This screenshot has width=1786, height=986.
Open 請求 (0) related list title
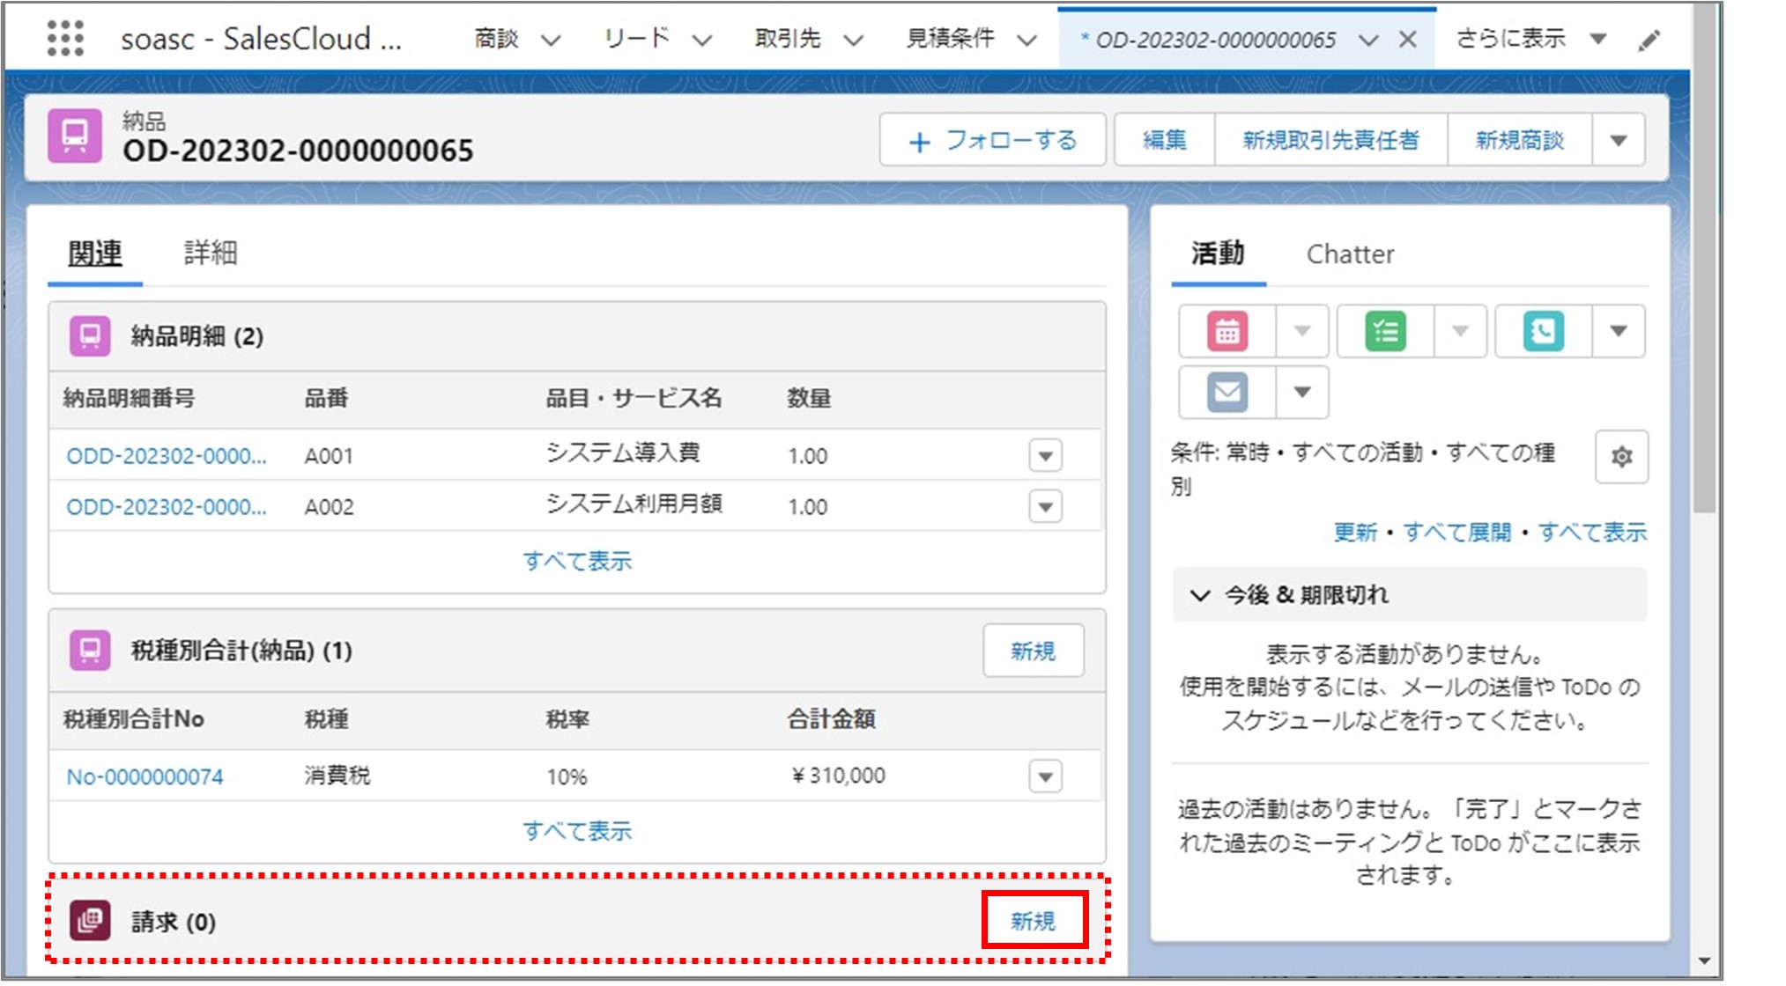(x=174, y=922)
